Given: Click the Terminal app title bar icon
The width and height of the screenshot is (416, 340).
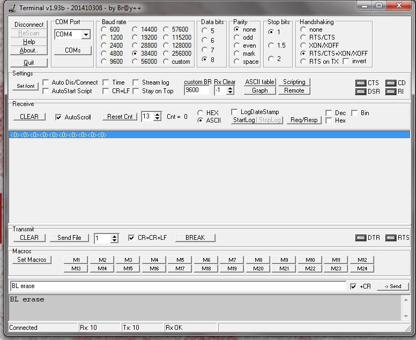Looking at the screenshot, I should point(12,8).
